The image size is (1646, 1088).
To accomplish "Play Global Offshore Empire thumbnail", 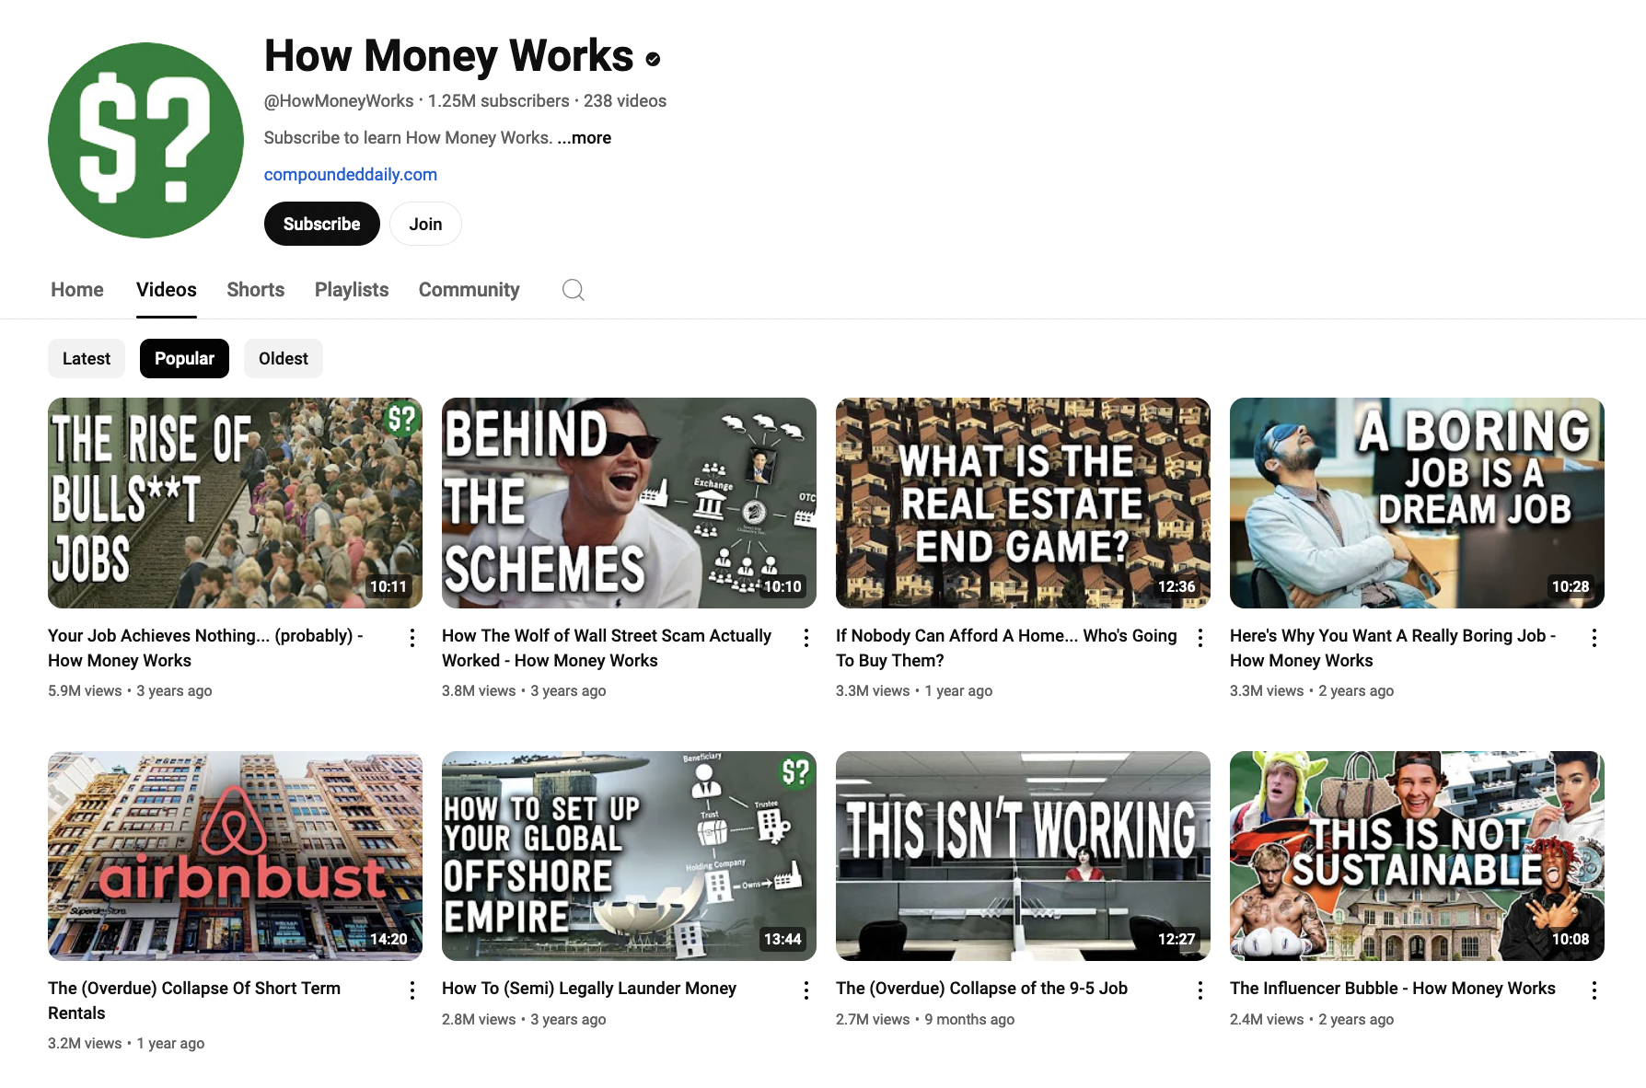I will [x=629, y=856].
